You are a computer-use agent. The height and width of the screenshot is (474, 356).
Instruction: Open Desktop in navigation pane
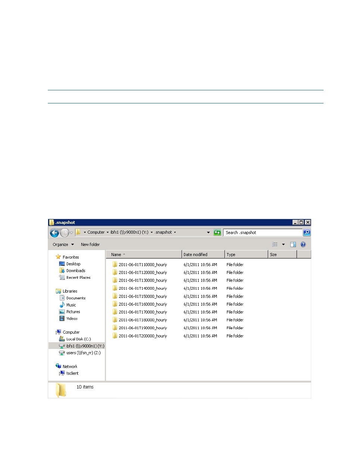[73, 264]
